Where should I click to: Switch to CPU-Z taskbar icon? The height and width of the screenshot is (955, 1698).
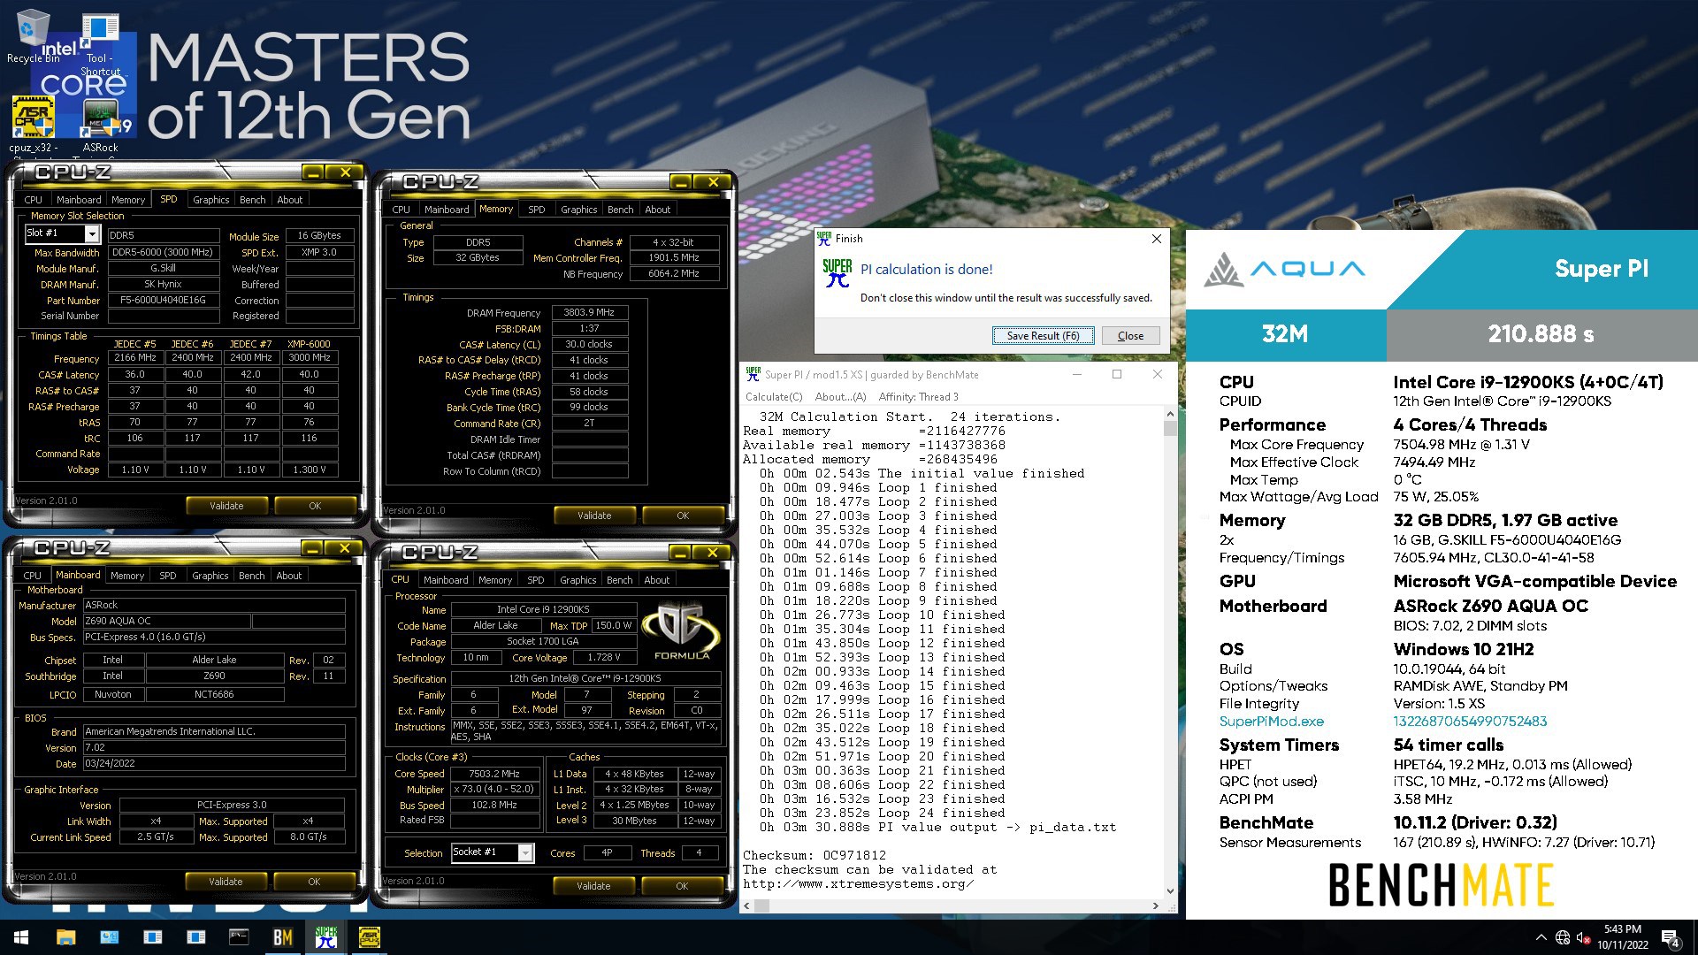pos(369,937)
